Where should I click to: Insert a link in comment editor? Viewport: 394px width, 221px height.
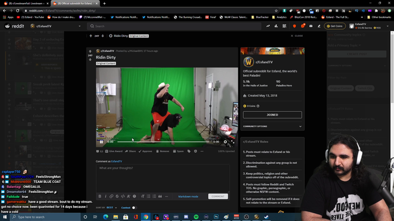click(111, 196)
